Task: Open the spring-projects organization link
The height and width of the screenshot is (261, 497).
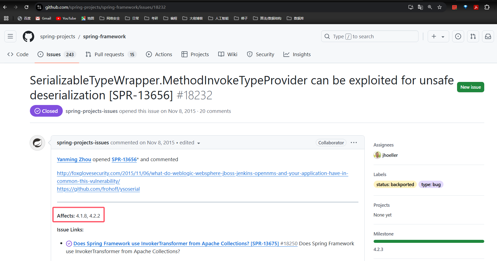Action: 58,36
